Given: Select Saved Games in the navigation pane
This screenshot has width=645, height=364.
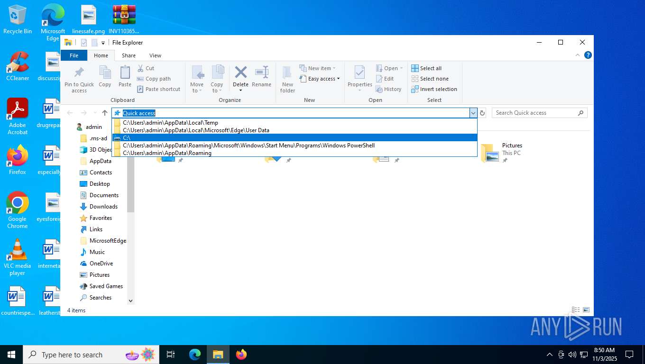Looking at the screenshot, I should point(106,286).
